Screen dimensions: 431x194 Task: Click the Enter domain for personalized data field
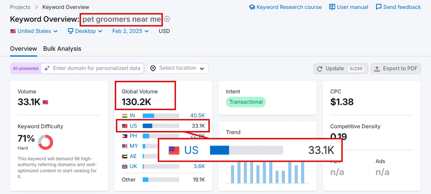click(92, 68)
